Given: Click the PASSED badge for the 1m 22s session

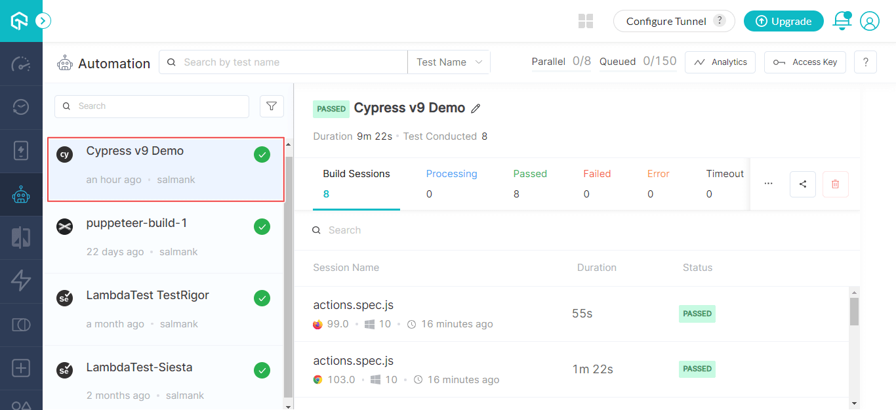Looking at the screenshot, I should (697, 369).
